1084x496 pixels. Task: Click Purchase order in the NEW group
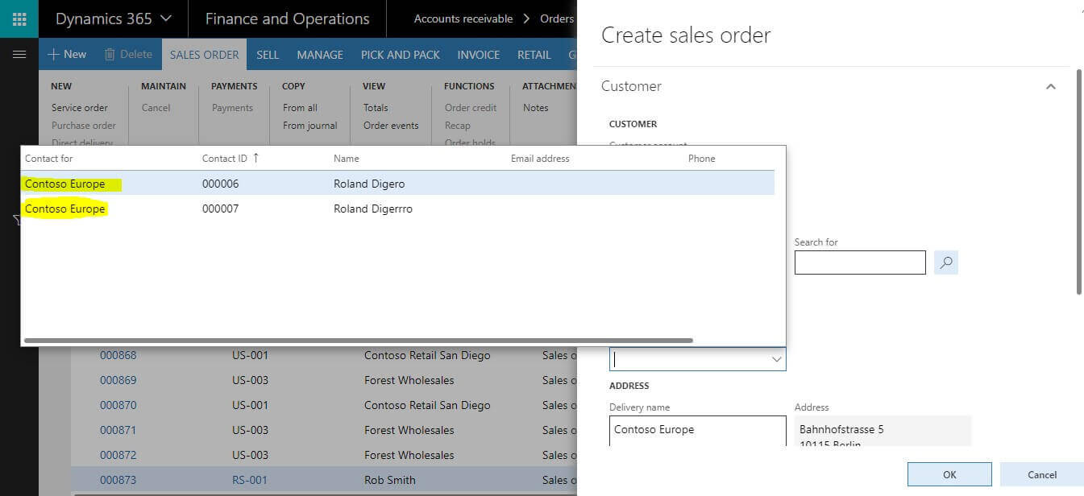coord(84,126)
